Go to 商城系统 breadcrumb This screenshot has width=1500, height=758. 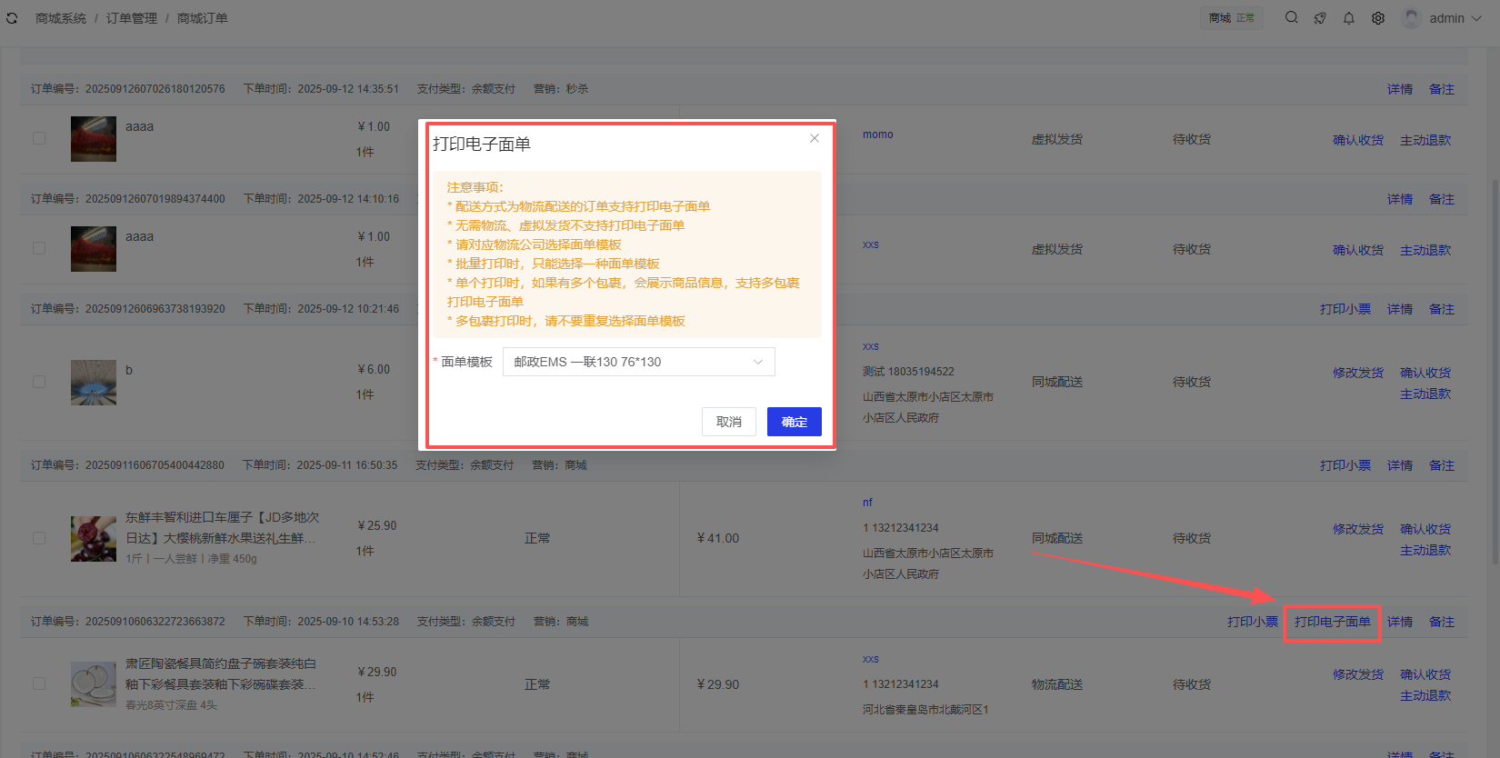click(61, 18)
